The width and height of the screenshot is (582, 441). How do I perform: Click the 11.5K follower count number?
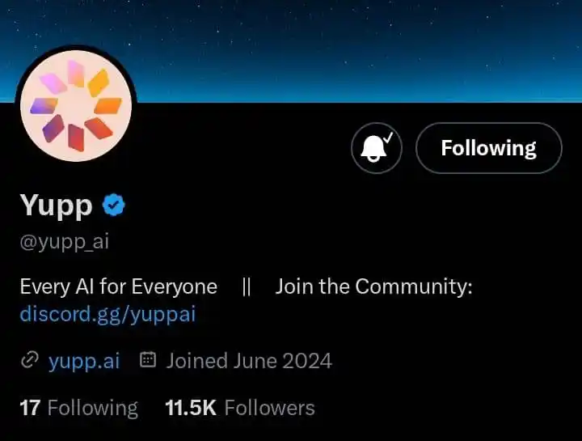[x=190, y=407]
